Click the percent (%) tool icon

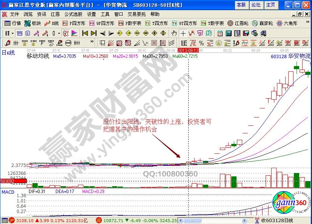click(201, 43)
